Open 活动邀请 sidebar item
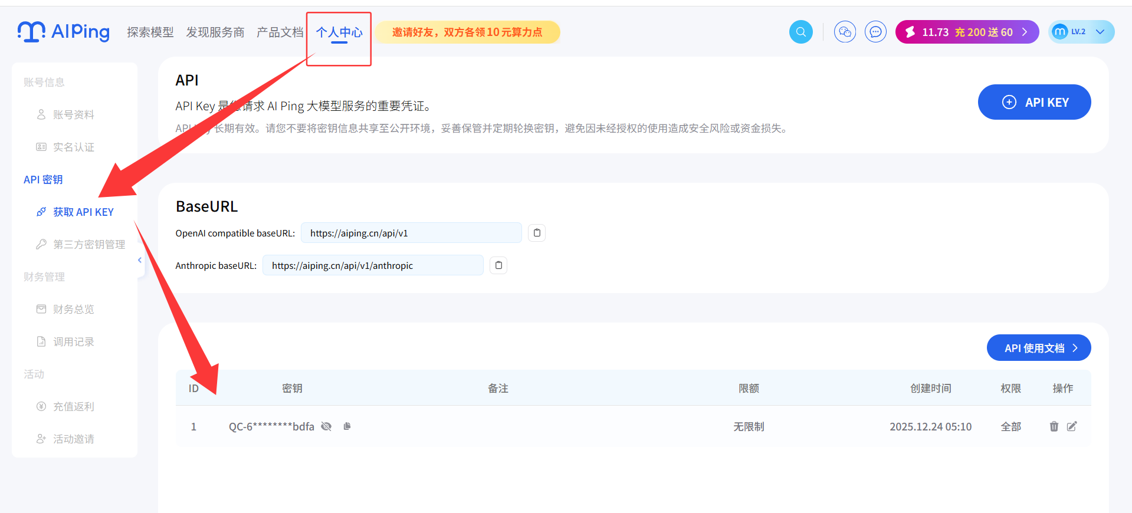 coord(74,439)
